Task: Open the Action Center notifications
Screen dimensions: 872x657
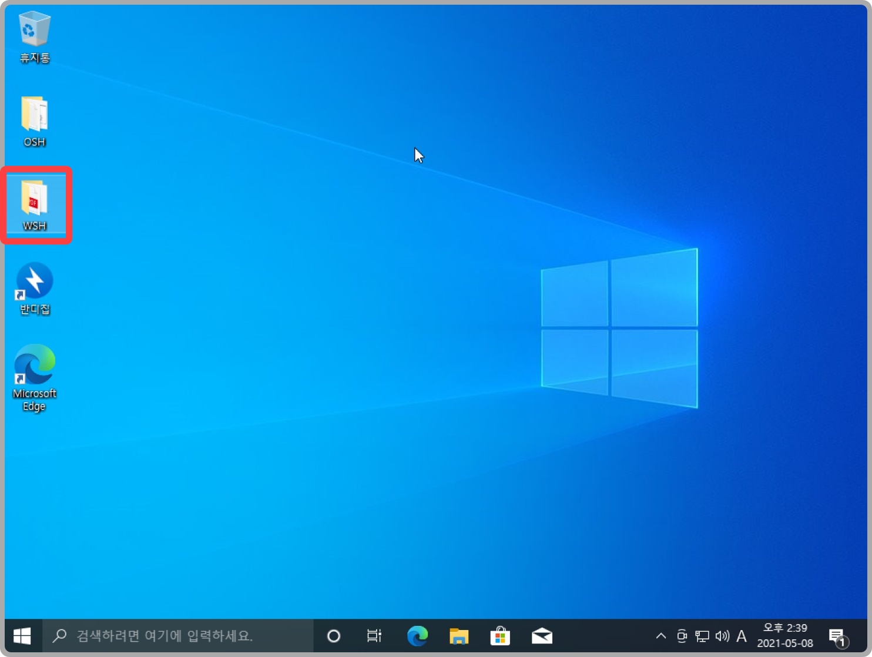Action: pyautogui.click(x=838, y=636)
